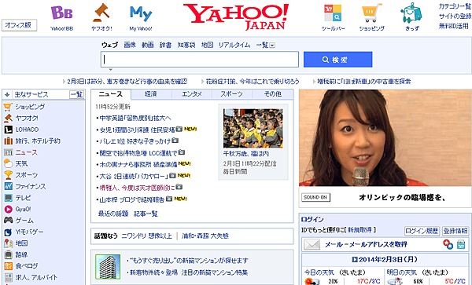
Task: Click inside the web search input field
Action: point(200,60)
